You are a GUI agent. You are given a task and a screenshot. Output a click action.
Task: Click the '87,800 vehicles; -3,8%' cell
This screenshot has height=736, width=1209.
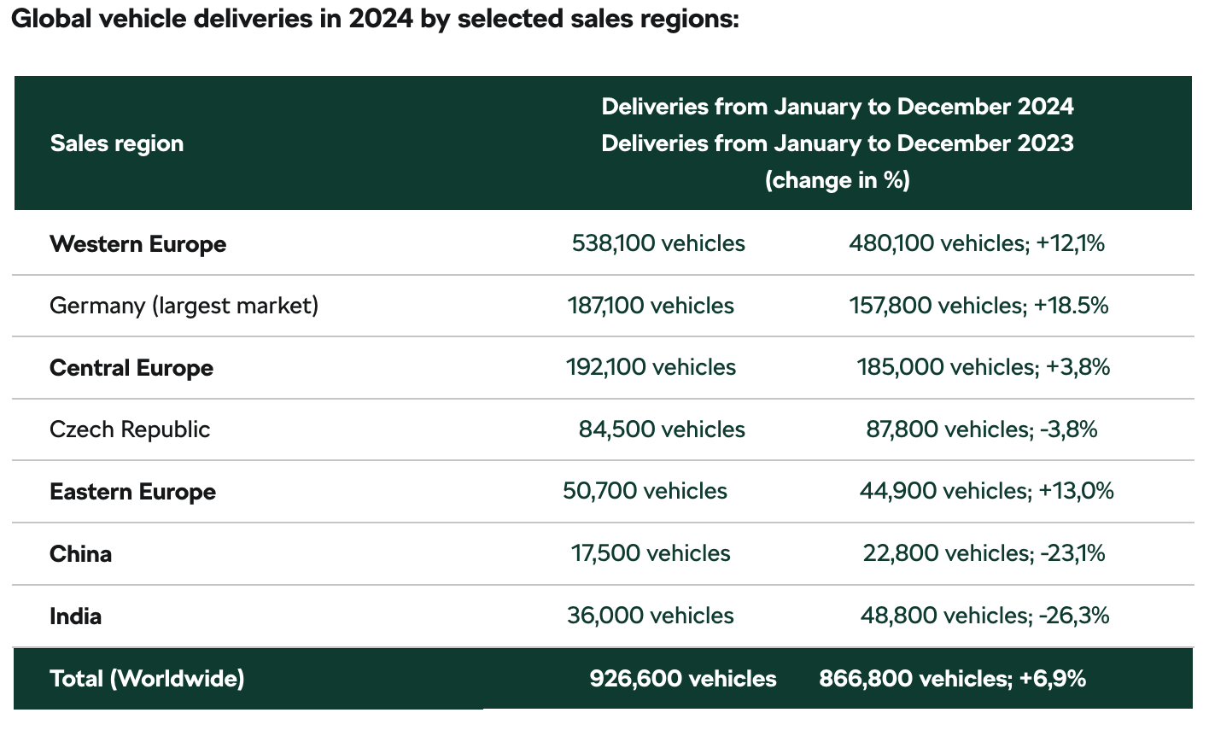click(982, 429)
